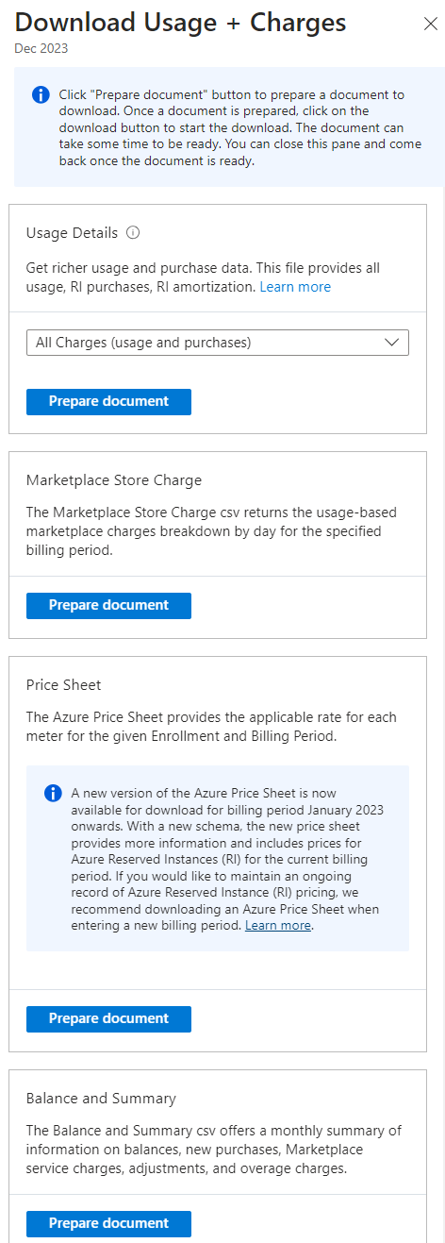Click the Balance and Summary heading
445x1243 pixels.
[101, 1099]
